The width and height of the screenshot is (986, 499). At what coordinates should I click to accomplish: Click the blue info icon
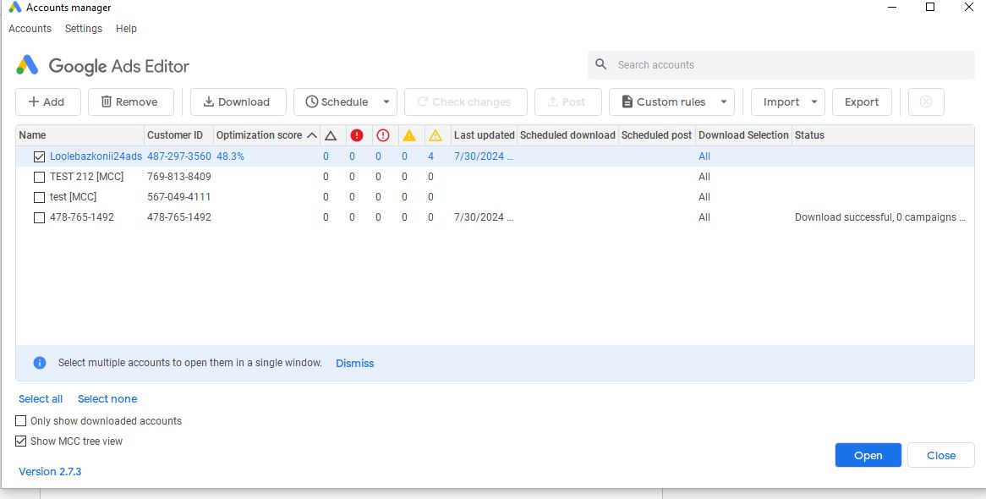40,363
